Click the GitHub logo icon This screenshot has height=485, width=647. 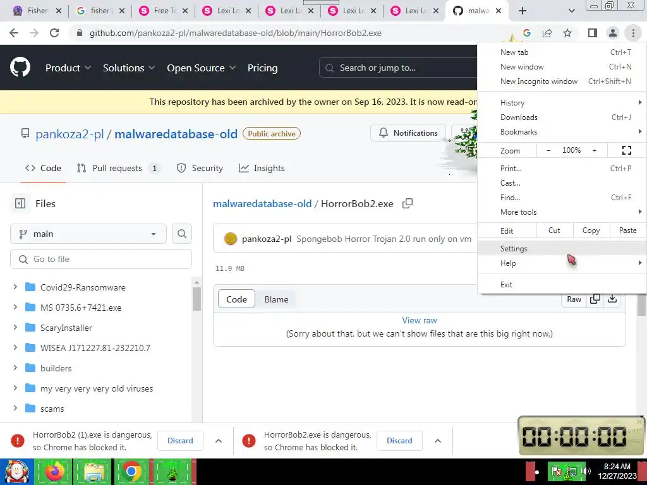pyautogui.click(x=20, y=68)
